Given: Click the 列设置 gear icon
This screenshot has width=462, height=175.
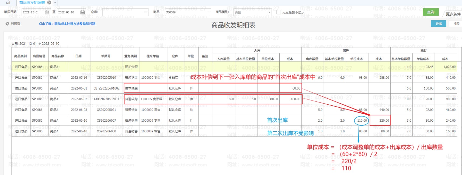Looking at the screenshot, I should coord(7,24).
